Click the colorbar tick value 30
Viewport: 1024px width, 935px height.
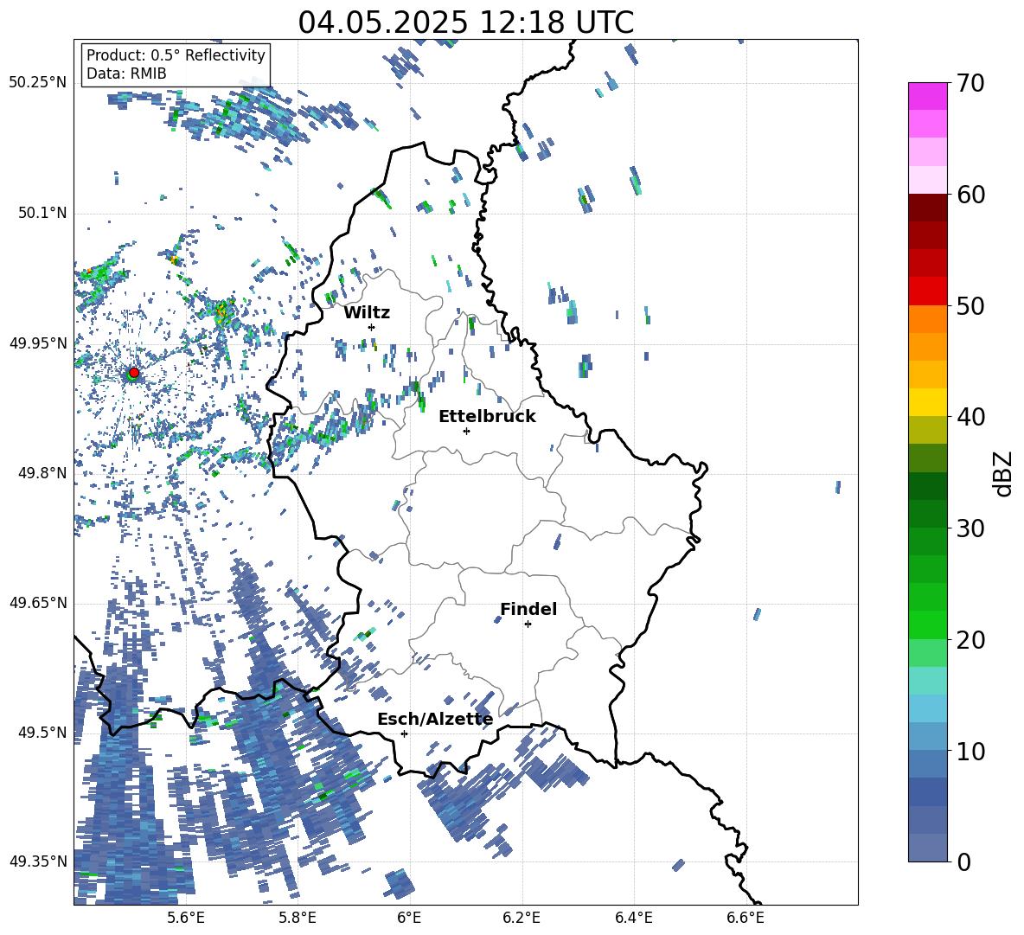970,528
